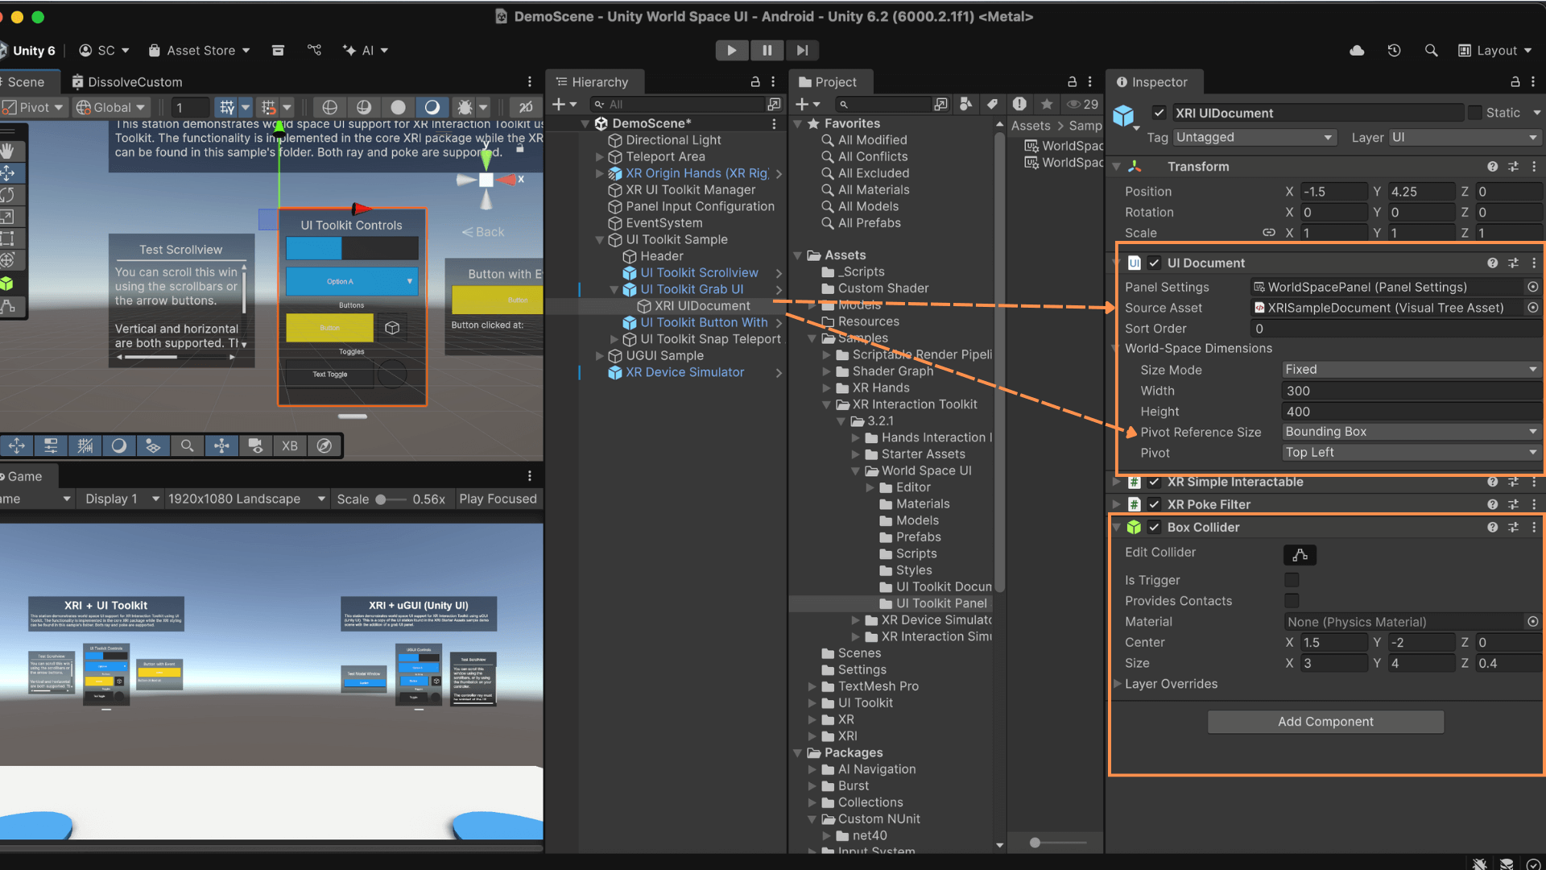The width and height of the screenshot is (1546, 870).
Task: Disable the Box Collider component checkbox
Action: [x=1154, y=527]
